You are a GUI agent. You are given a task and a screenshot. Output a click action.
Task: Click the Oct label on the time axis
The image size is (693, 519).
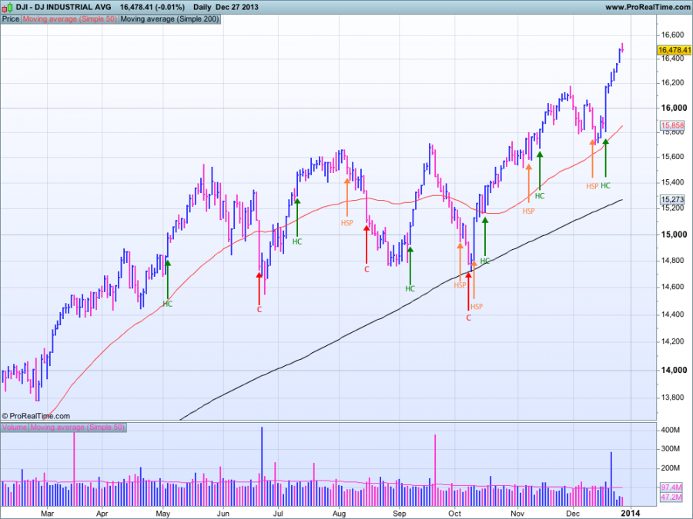(454, 514)
